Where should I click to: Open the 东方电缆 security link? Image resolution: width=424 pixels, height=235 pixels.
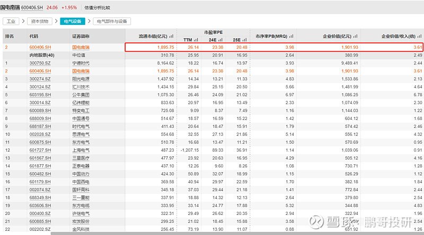click(x=81, y=205)
